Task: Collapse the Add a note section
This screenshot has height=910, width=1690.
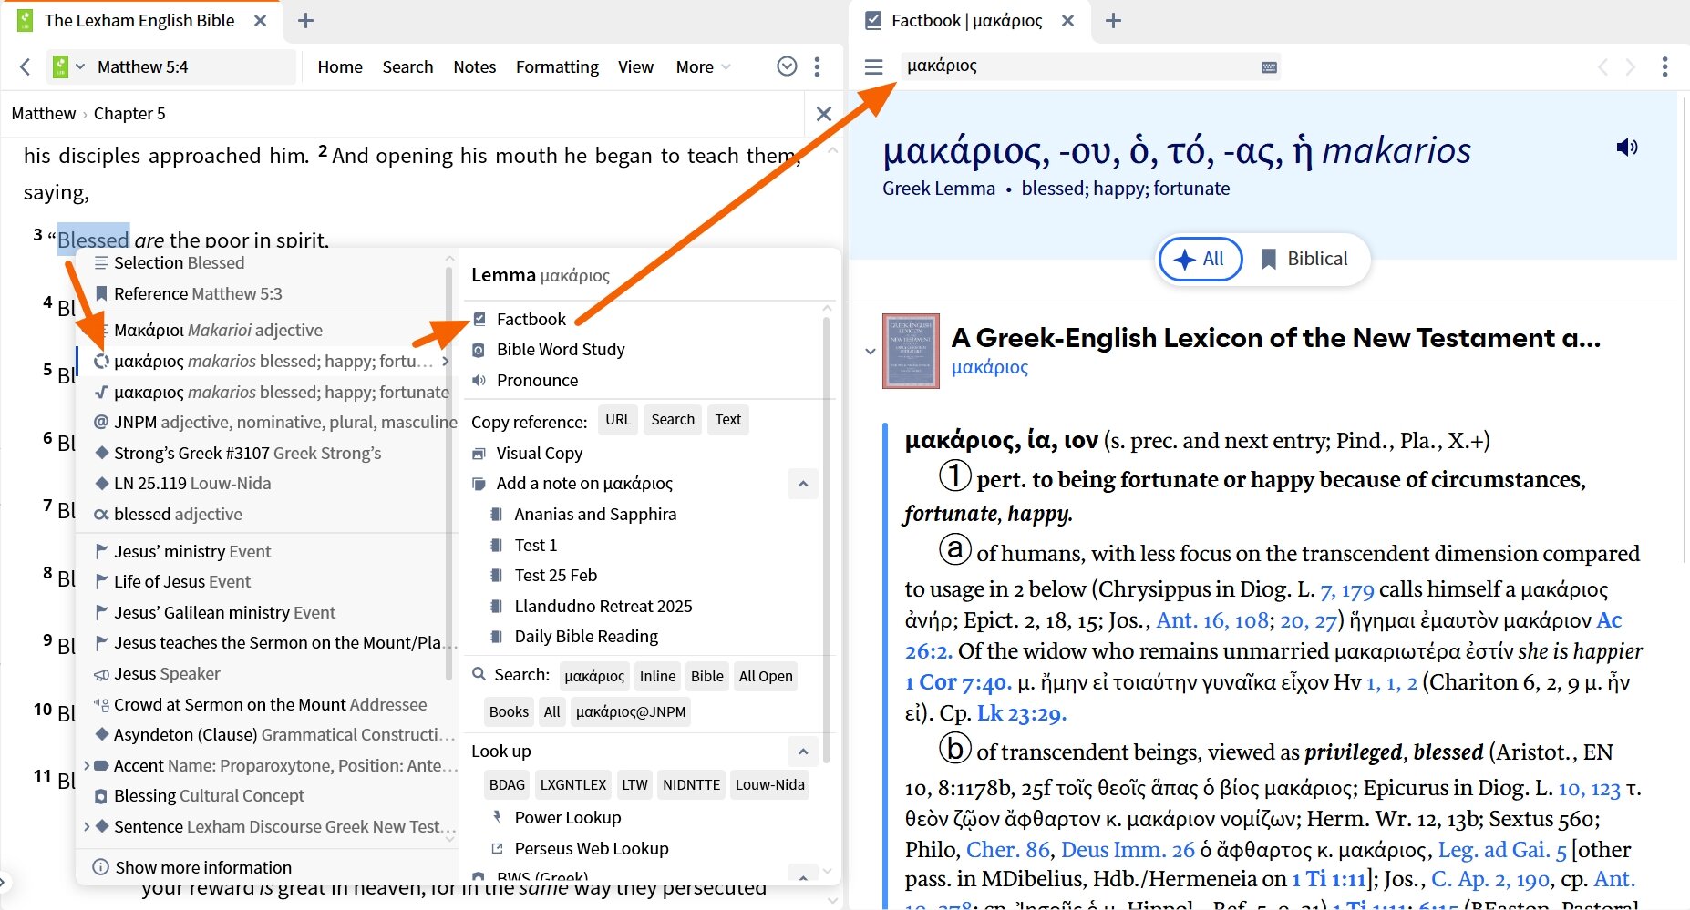Action: point(803,484)
